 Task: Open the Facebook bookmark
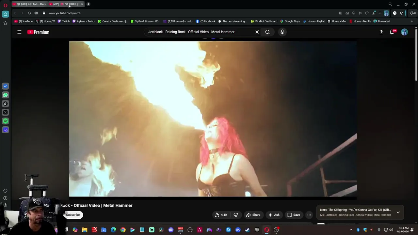205,21
